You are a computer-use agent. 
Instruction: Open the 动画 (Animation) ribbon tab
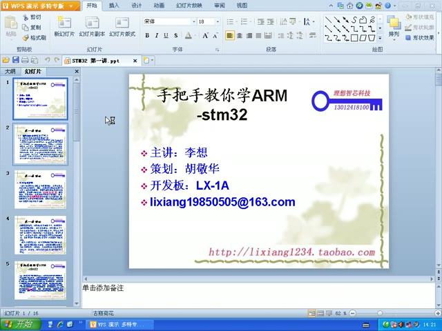pos(159,6)
